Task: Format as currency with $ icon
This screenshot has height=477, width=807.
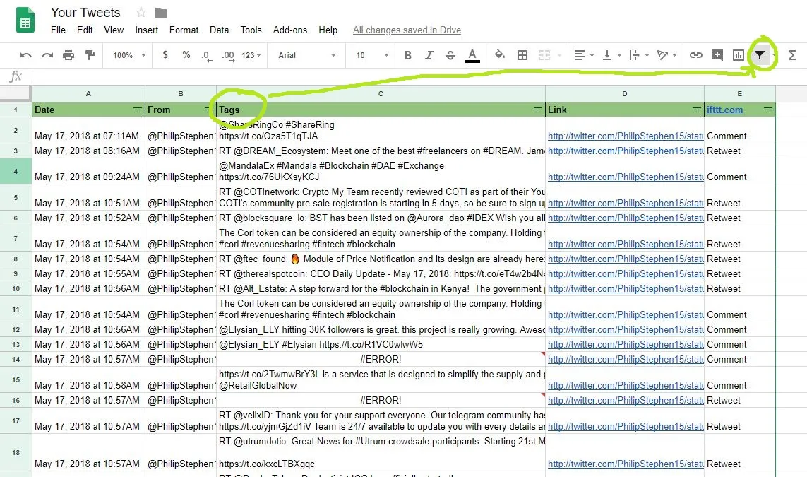Action: 165,54
